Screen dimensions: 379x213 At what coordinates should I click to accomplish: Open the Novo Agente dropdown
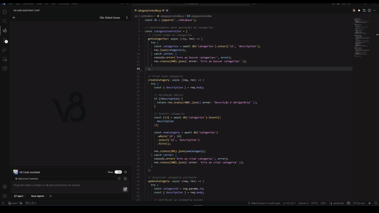39,196
